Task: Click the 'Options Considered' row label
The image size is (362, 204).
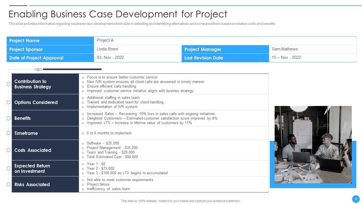Action: pyautogui.click(x=45, y=102)
